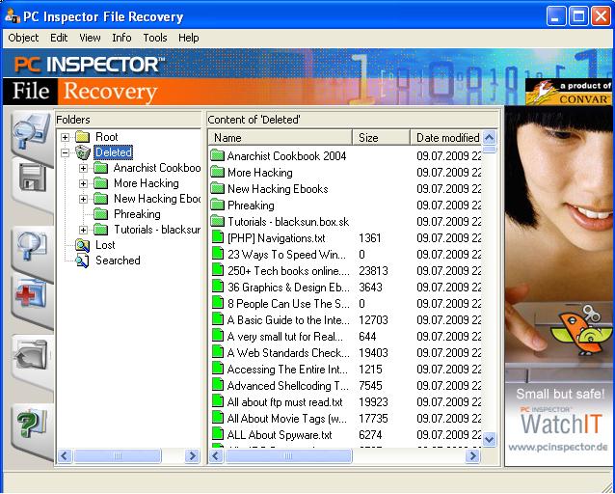615x494 pixels.
Task: Expand Anarchist Cookbook tree node
Action: tap(83, 168)
